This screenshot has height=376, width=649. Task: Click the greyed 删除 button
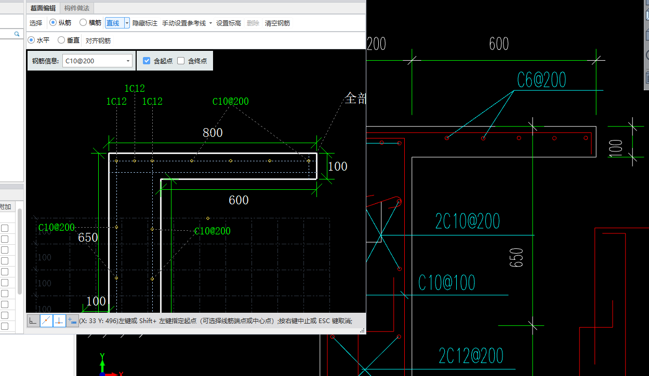[253, 23]
